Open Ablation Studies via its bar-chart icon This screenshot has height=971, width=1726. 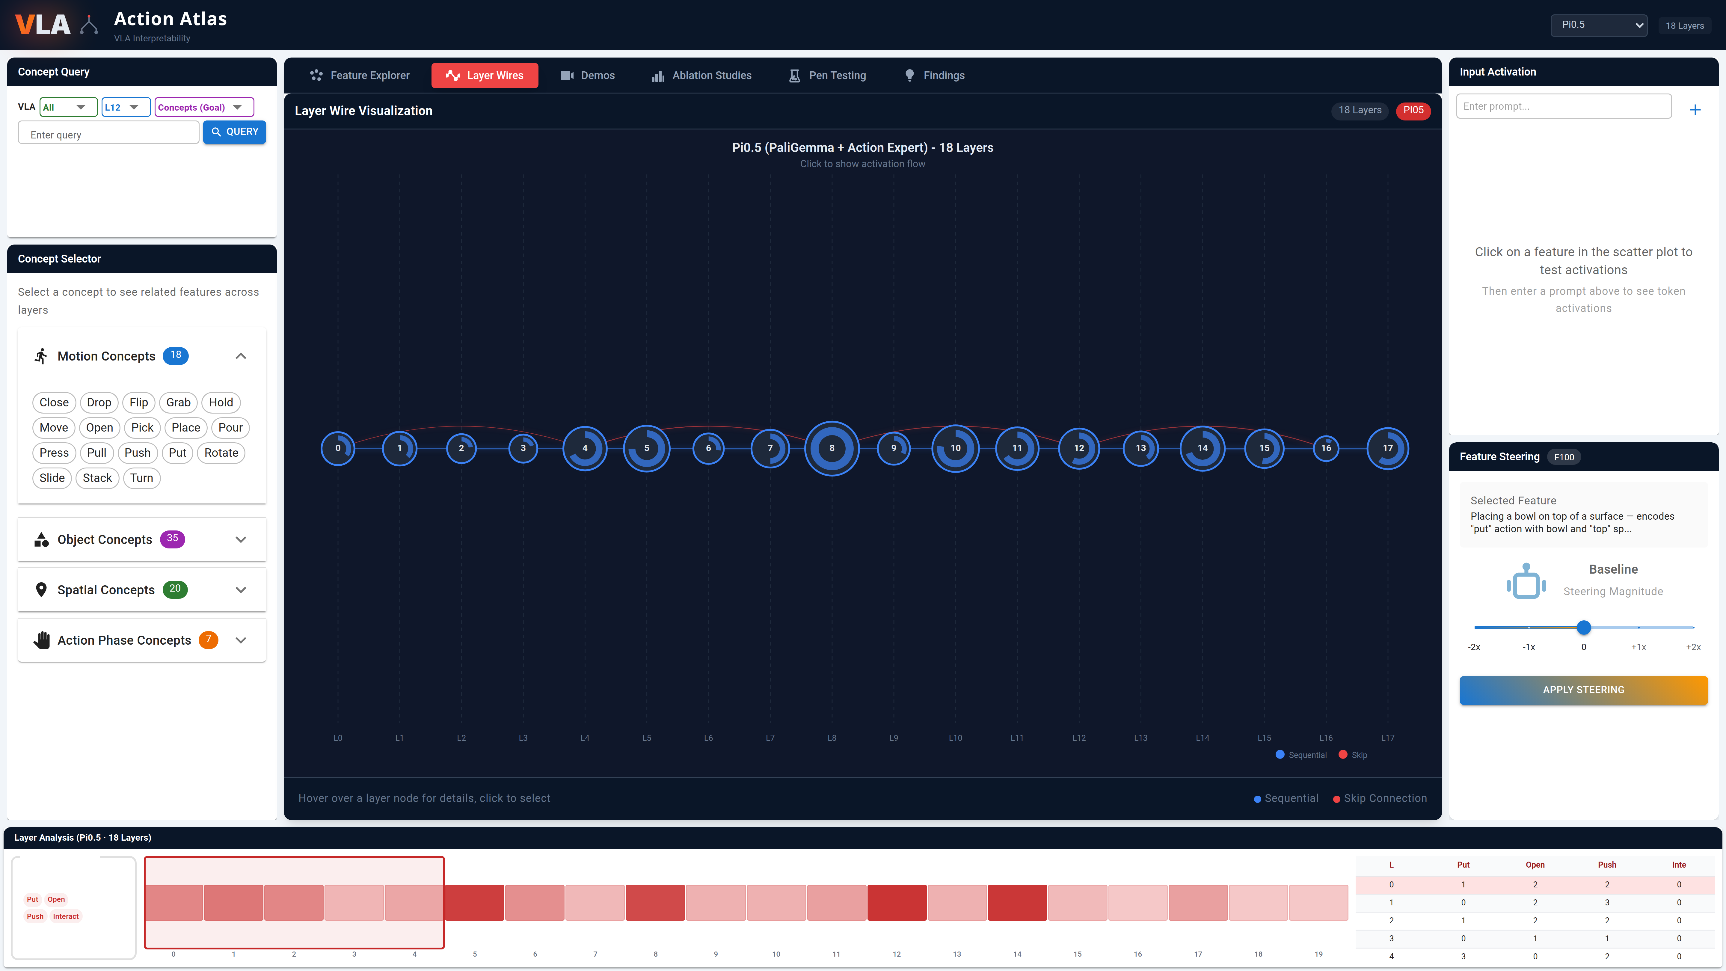click(x=658, y=75)
